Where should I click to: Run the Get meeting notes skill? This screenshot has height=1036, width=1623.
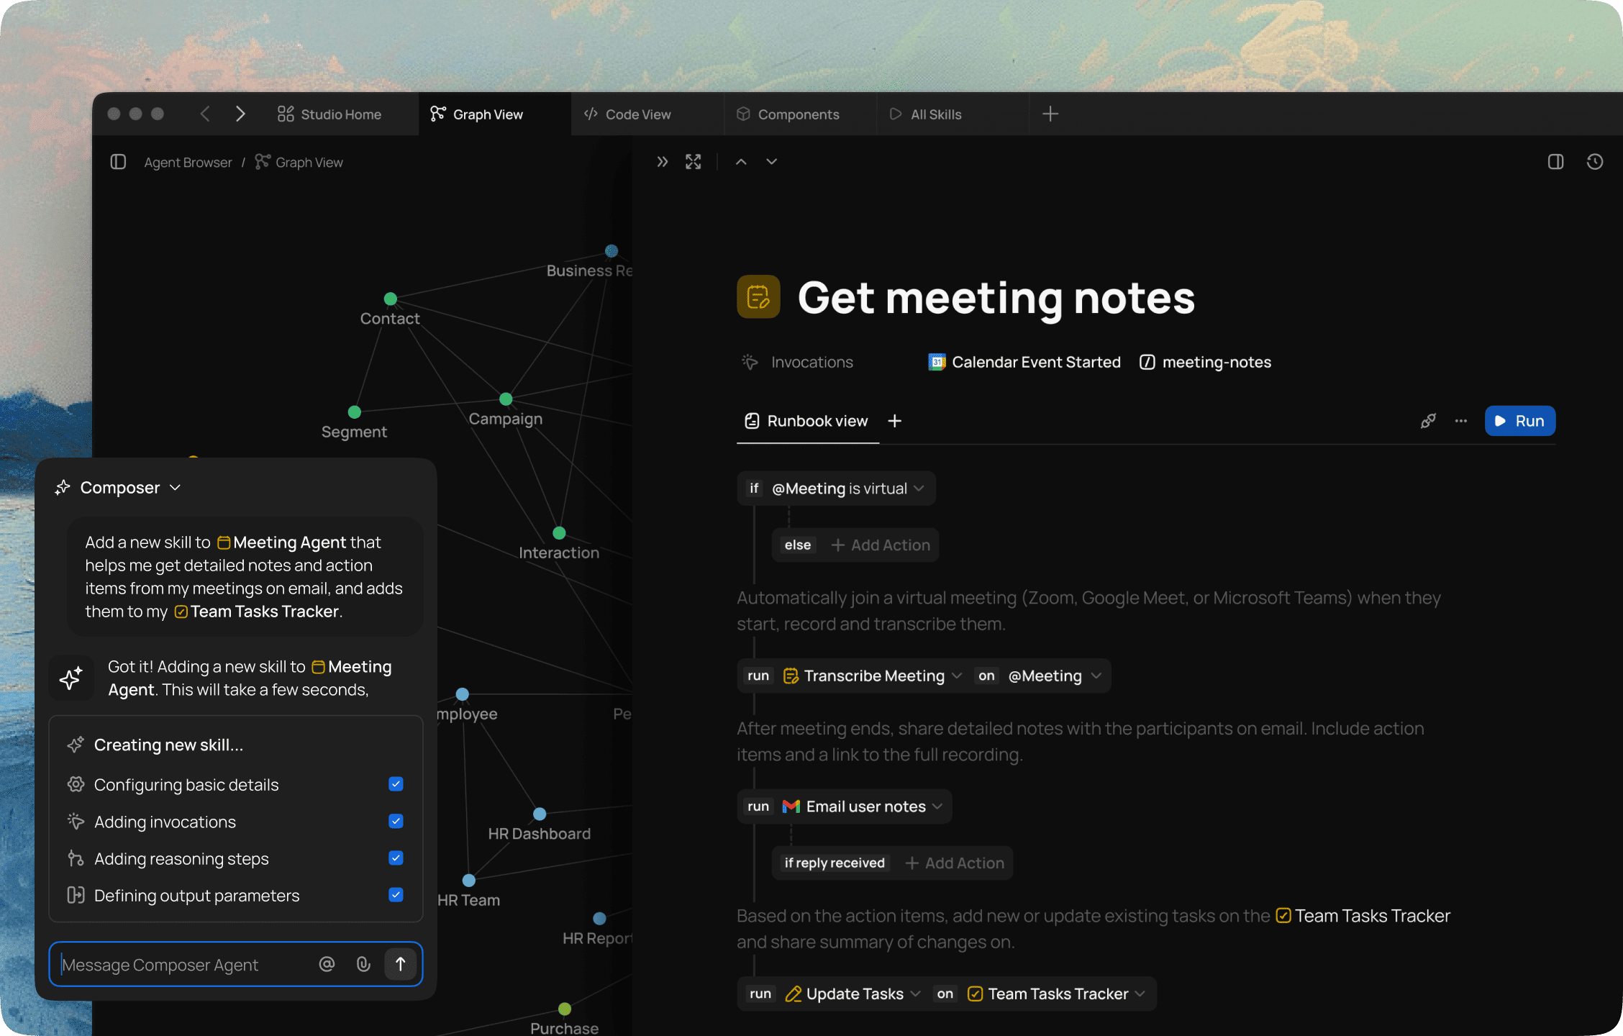[1519, 421]
